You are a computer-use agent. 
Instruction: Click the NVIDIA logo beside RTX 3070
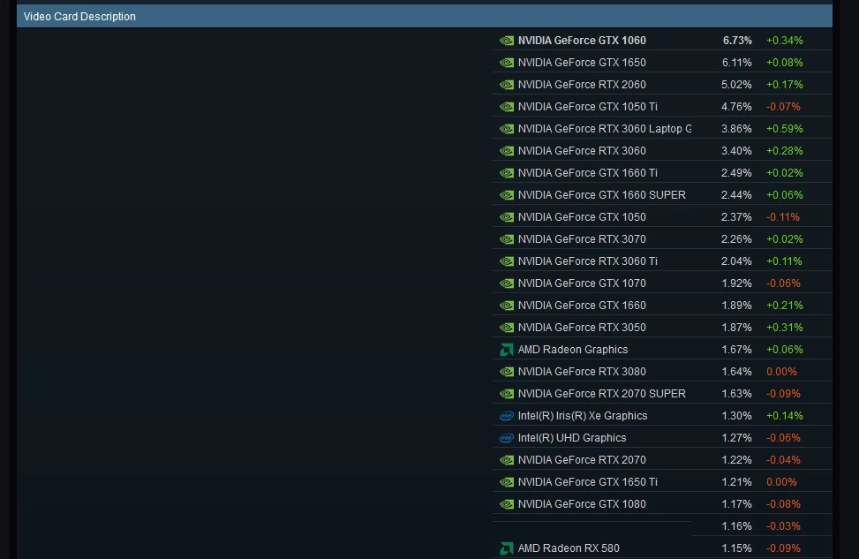(507, 239)
